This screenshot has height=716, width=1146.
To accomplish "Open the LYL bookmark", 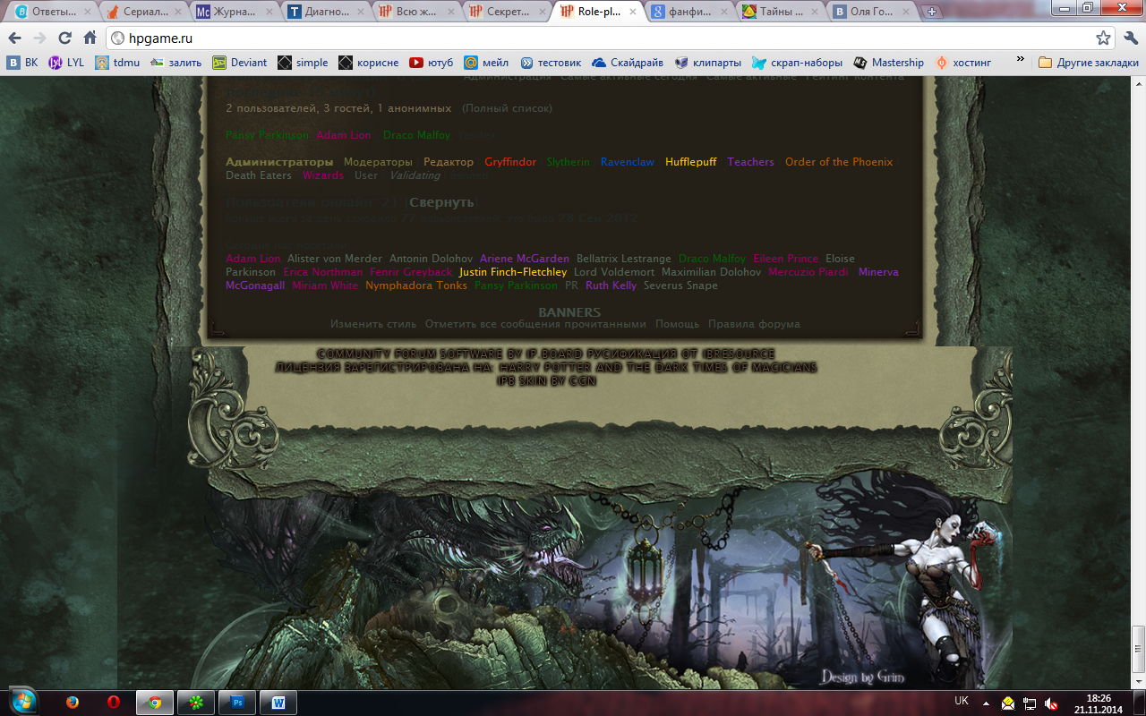I will coord(66,63).
